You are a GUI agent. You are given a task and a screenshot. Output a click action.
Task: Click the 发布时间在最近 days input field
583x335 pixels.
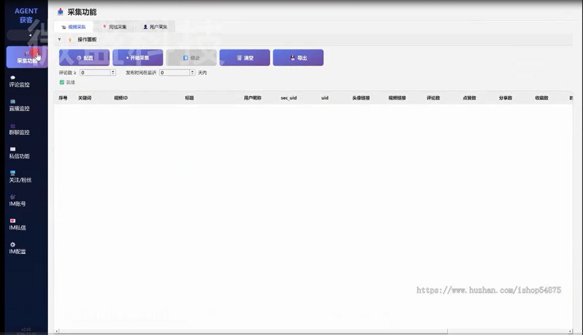174,72
